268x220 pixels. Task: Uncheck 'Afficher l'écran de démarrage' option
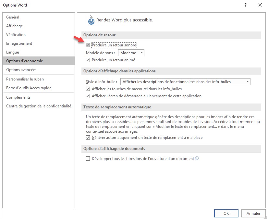pos(88,96)
